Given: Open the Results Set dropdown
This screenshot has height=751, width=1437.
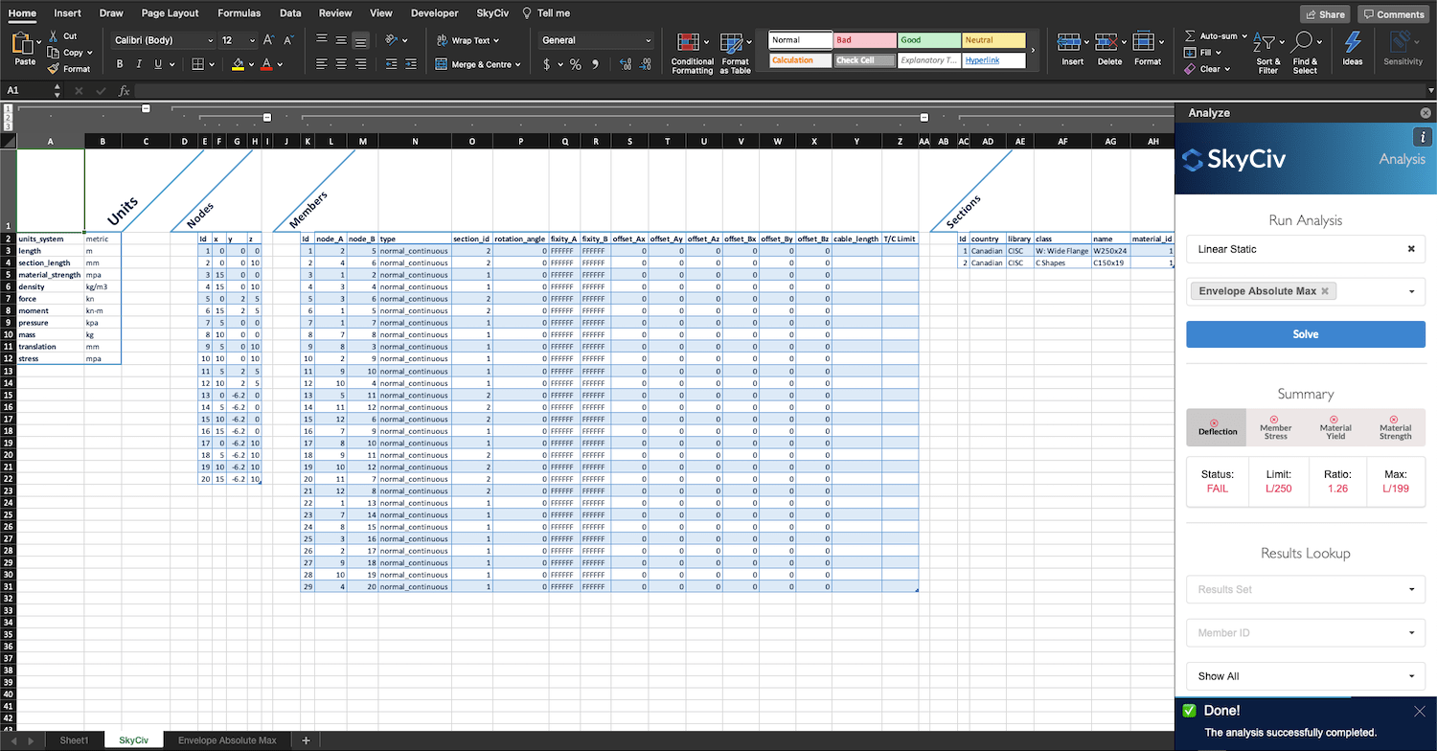Looking at the screenshot, I should click(1305, 589).
